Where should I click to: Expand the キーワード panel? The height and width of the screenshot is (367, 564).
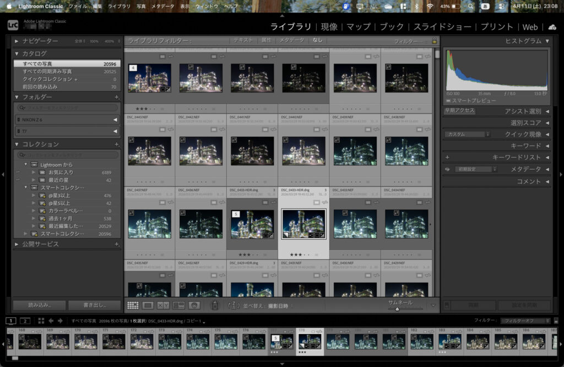[x=547, y=146]
